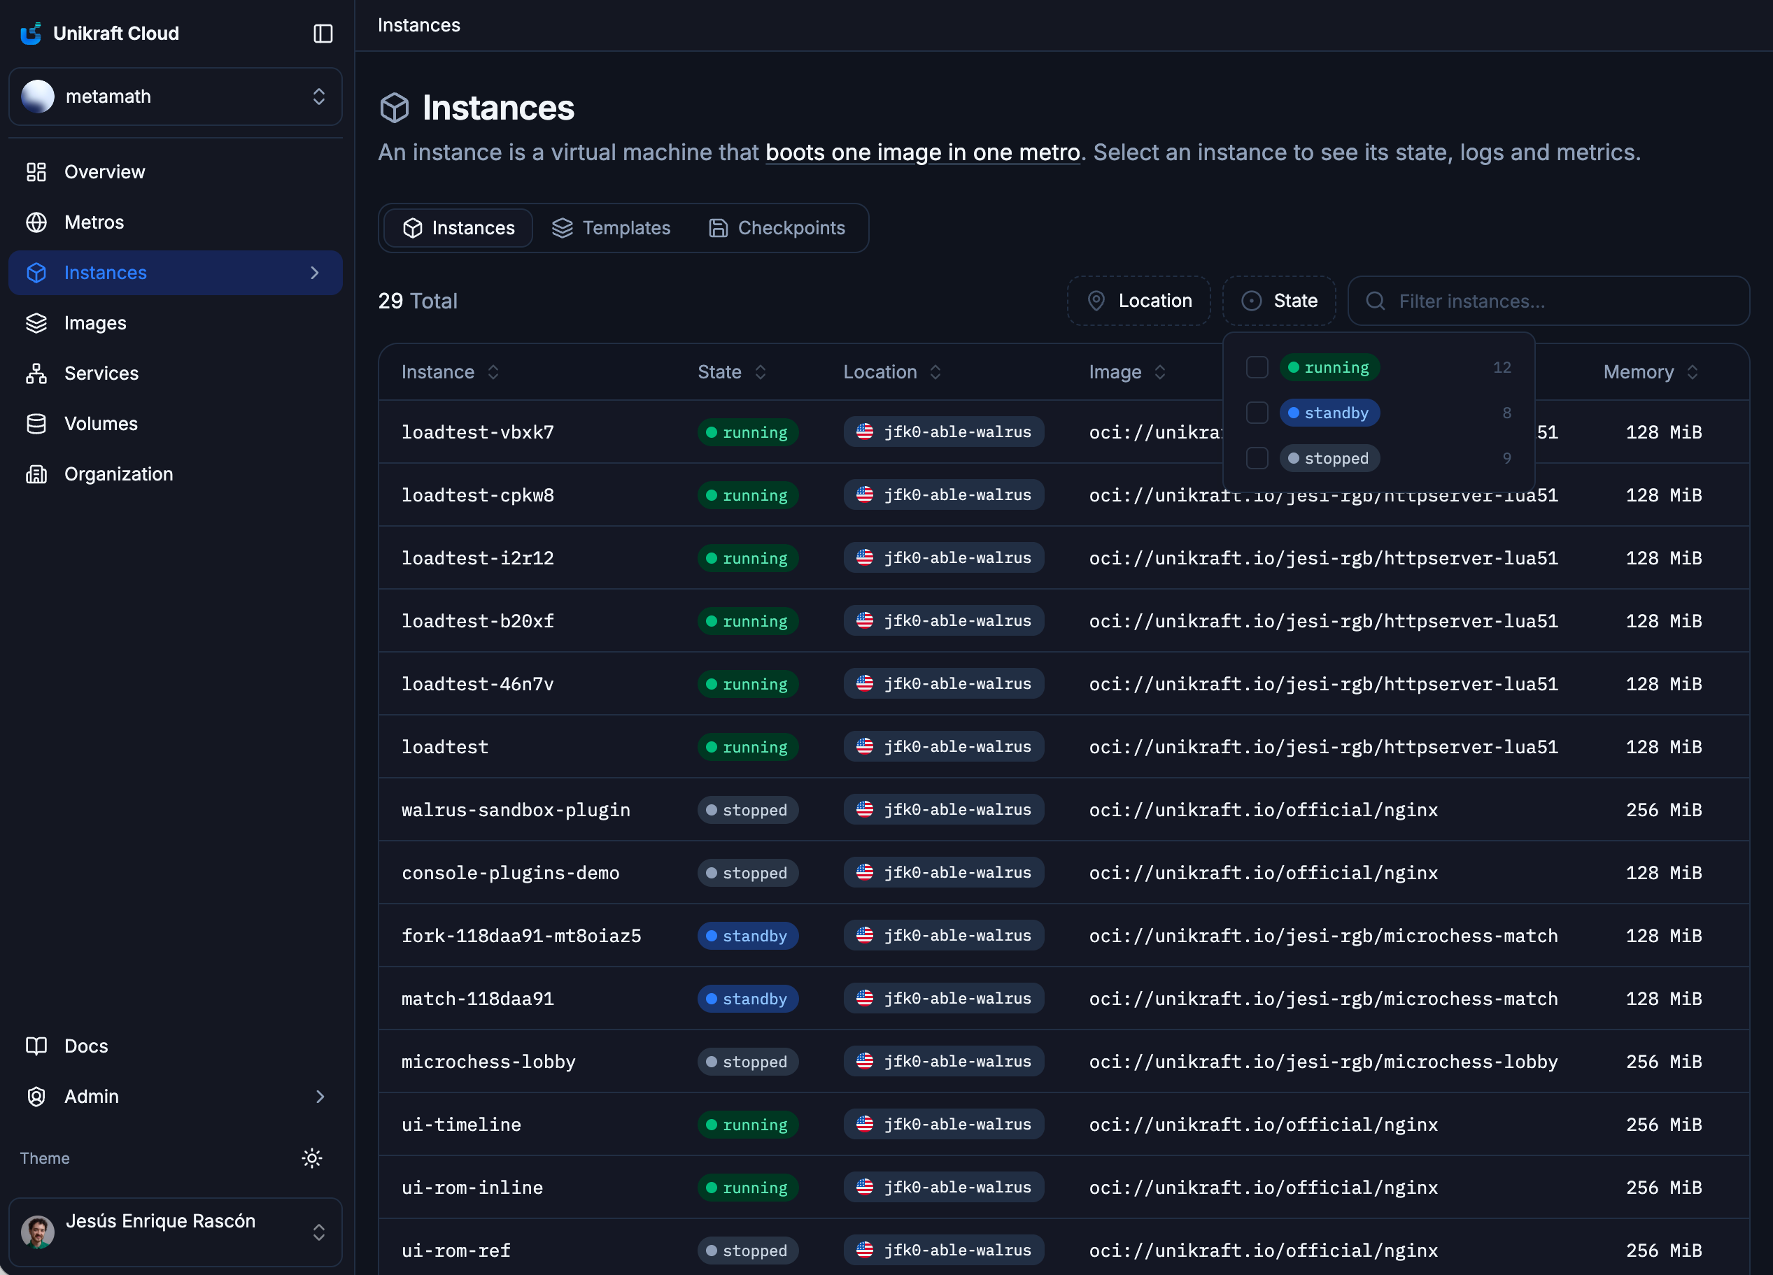
Task: Open the fork-118daa91-mt8oiaz5 instance
Action: pyautogui.click(x=521, y=936)
